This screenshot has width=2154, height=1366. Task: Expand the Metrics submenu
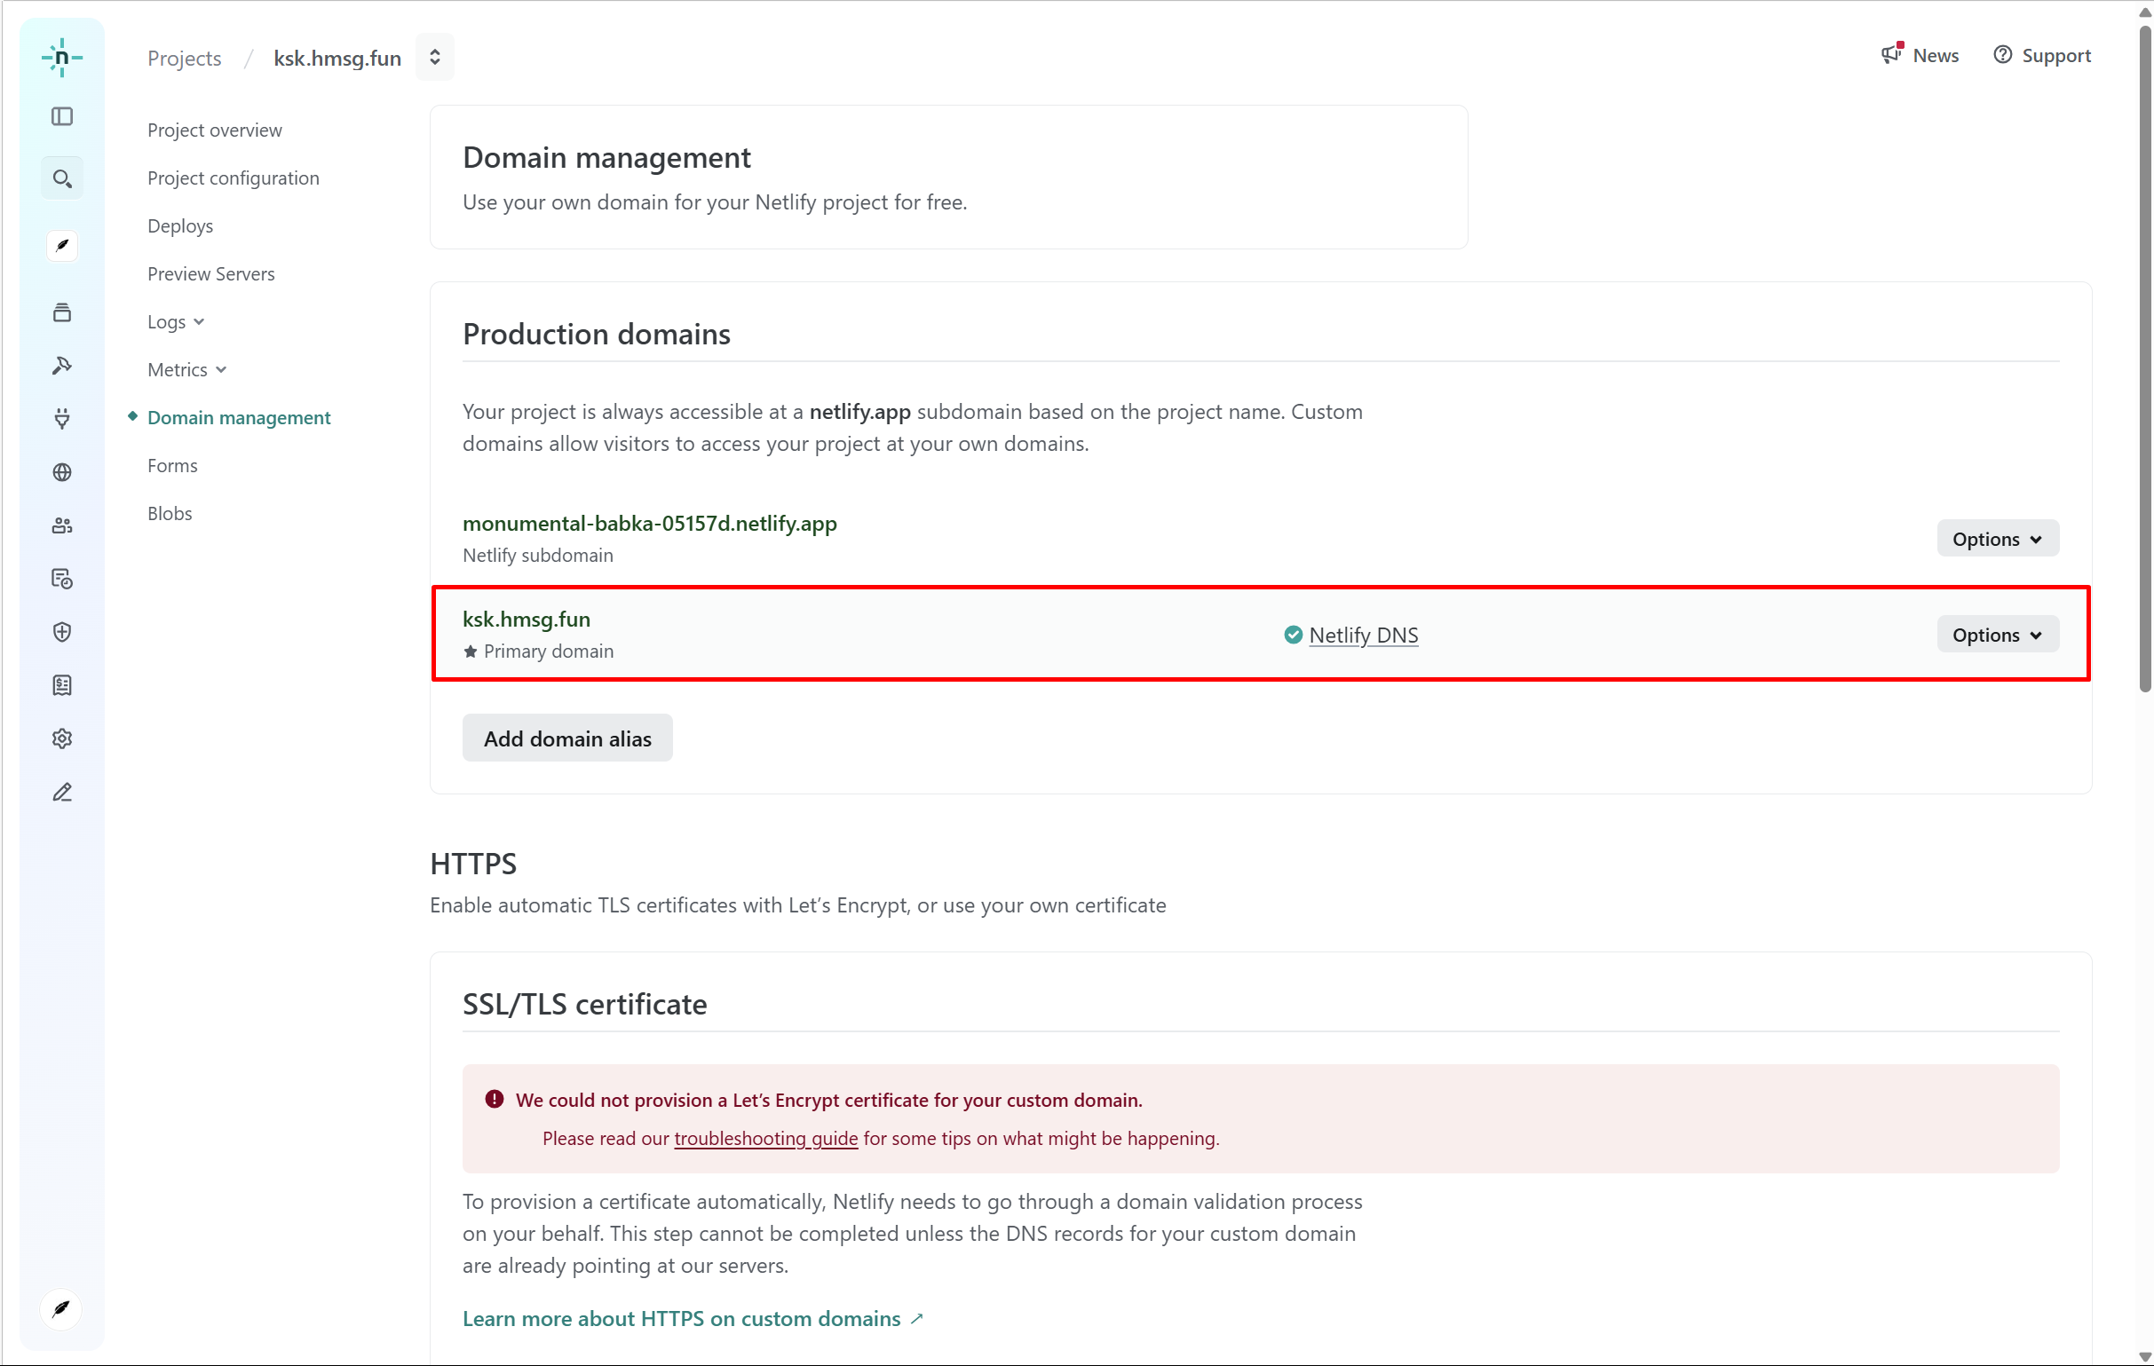click(x=186, y=370)
